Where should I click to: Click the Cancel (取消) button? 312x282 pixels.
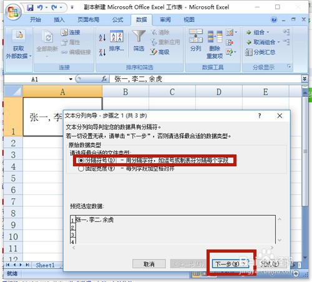(x=149, y=264)
